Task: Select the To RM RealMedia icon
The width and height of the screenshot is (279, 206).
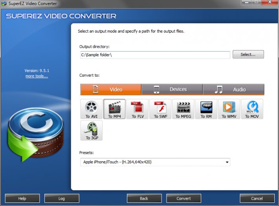Action: pyautogui.click(x=206, y=109)
